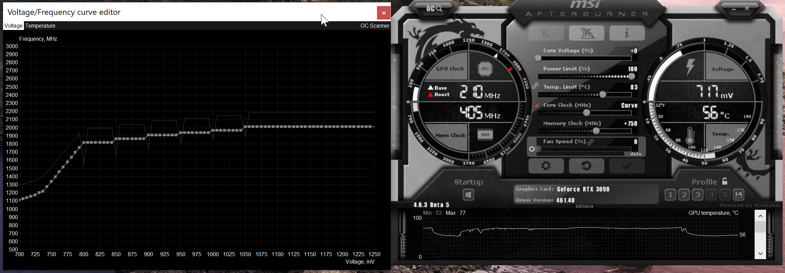Toggle the Profile lock icon
The image size is (785, 273).
click(725, 181)
